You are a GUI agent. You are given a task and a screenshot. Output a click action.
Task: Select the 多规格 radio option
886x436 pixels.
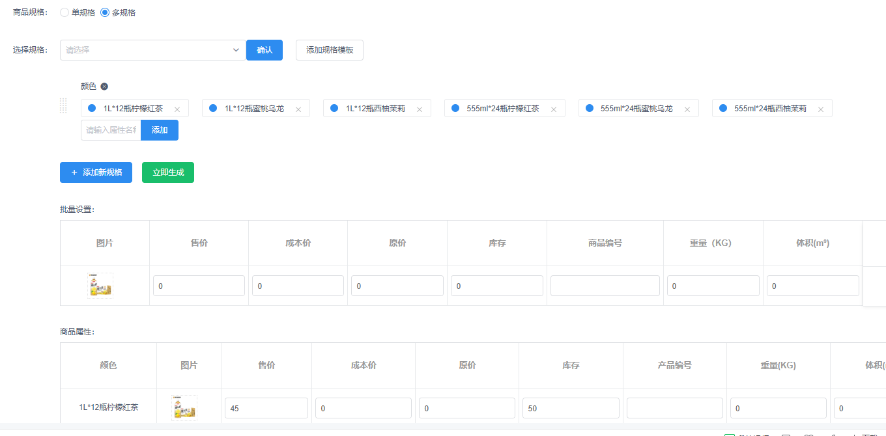pos(105,12)
